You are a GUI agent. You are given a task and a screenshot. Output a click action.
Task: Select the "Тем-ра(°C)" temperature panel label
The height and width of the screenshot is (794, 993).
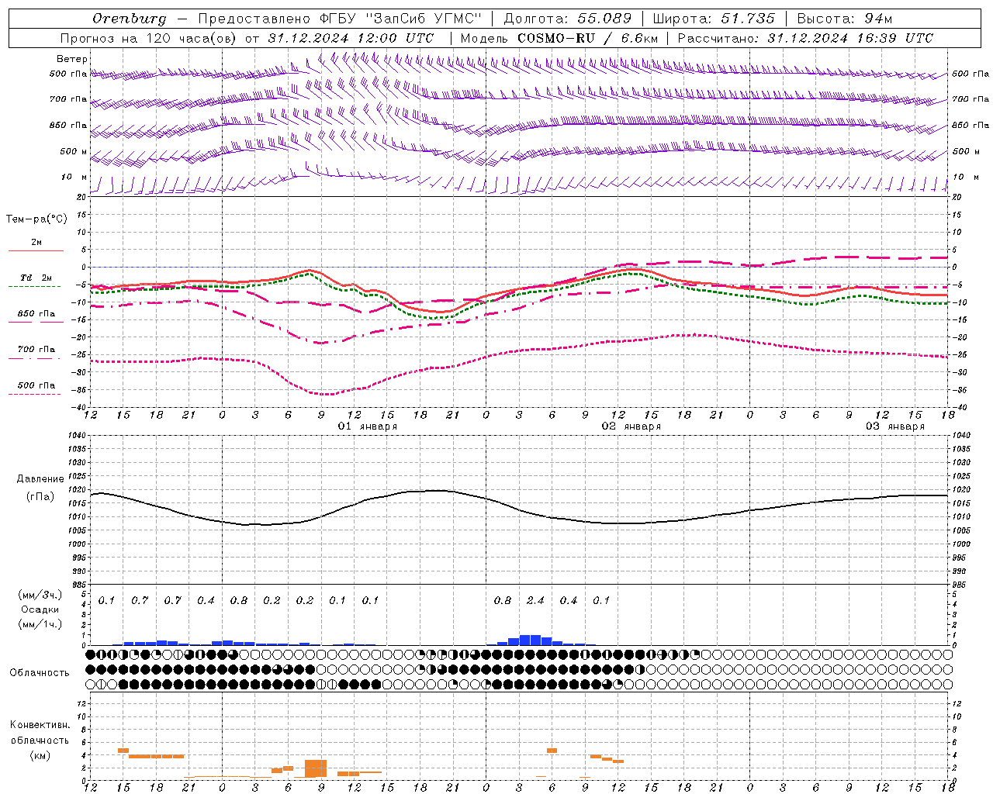tap(36, 219)
